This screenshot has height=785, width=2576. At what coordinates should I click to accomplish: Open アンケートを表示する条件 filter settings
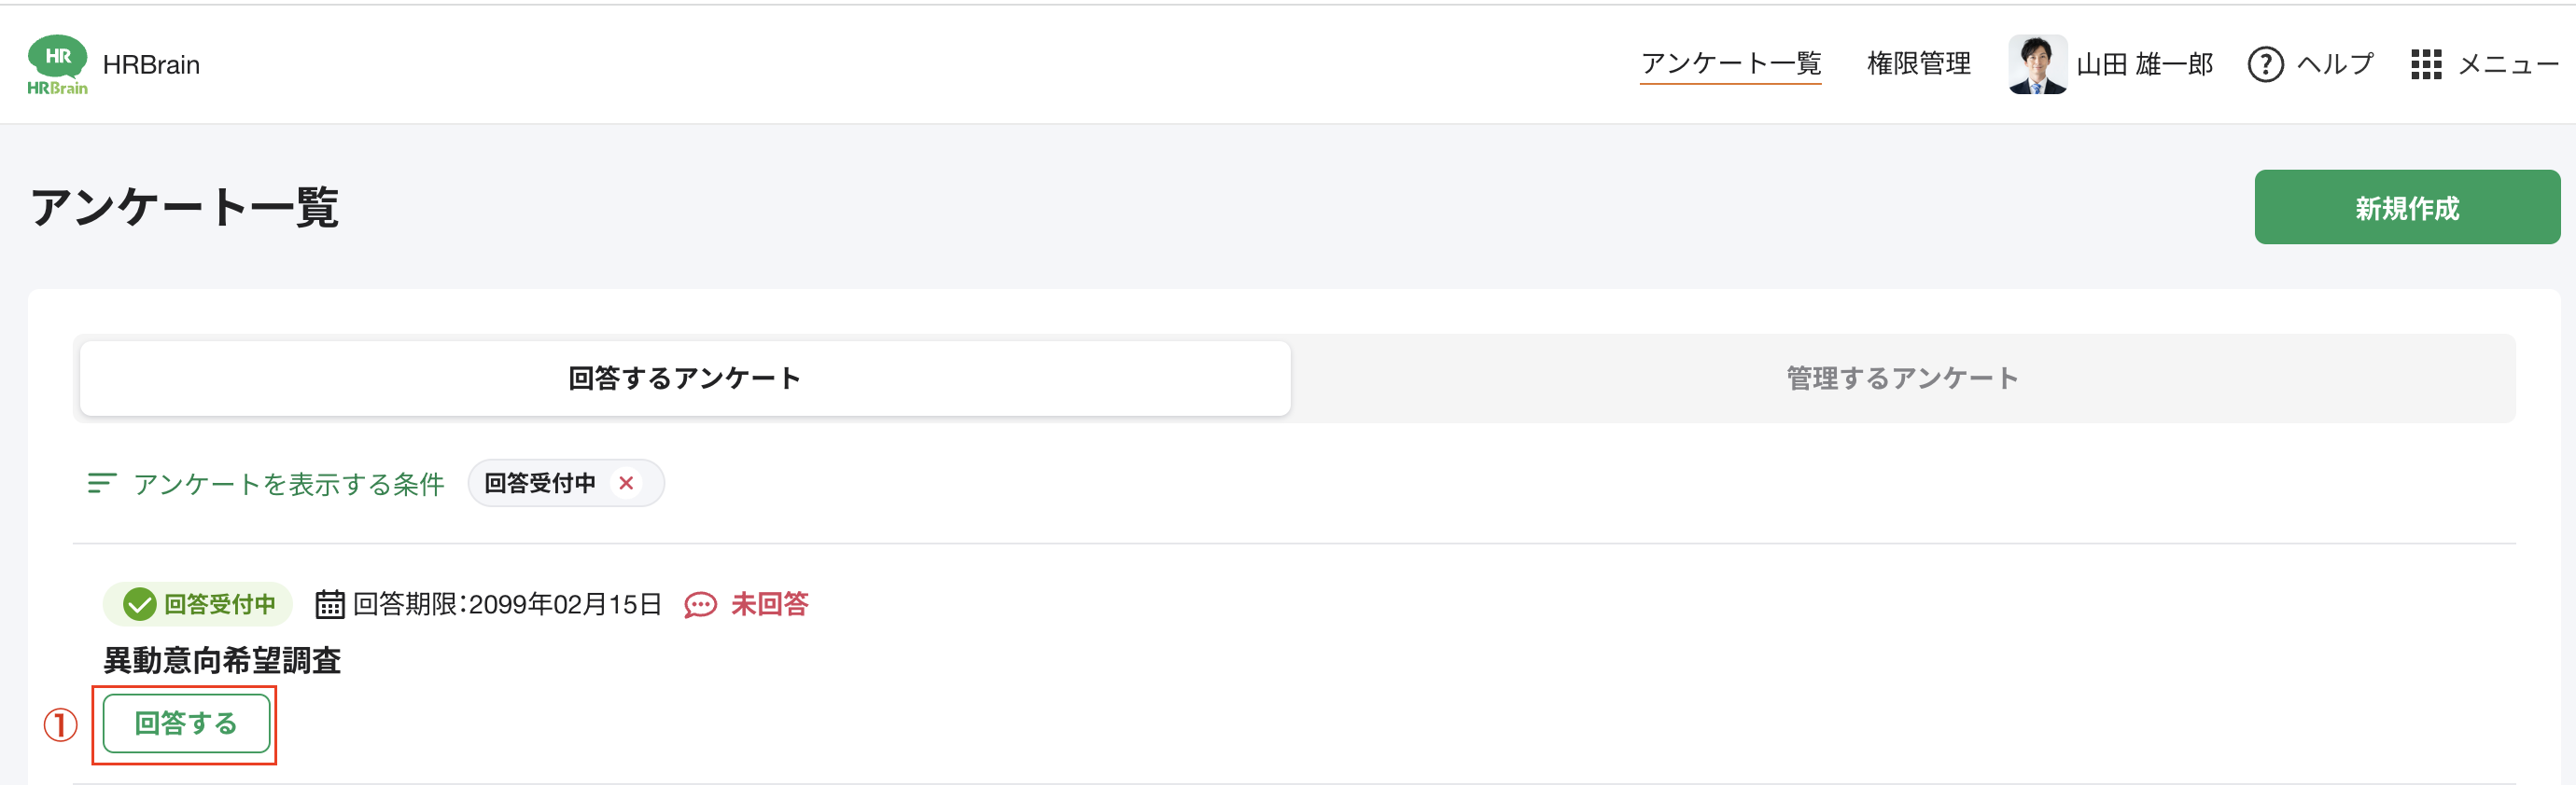[x=289, y=485]
